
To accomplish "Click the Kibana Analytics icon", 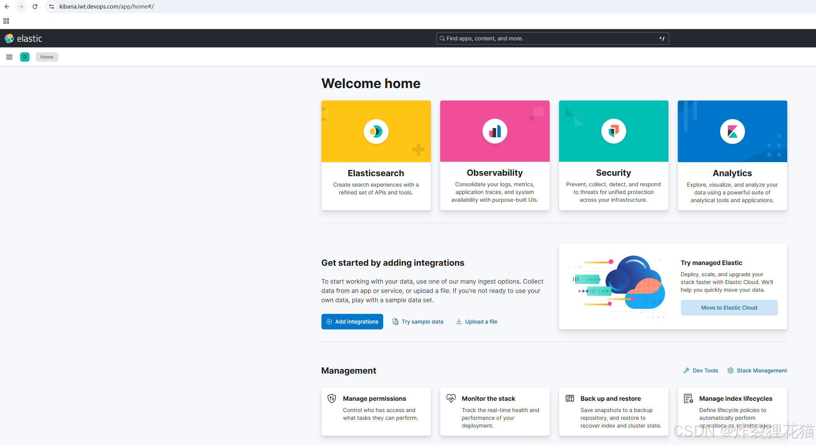I will tap(732, 132).
